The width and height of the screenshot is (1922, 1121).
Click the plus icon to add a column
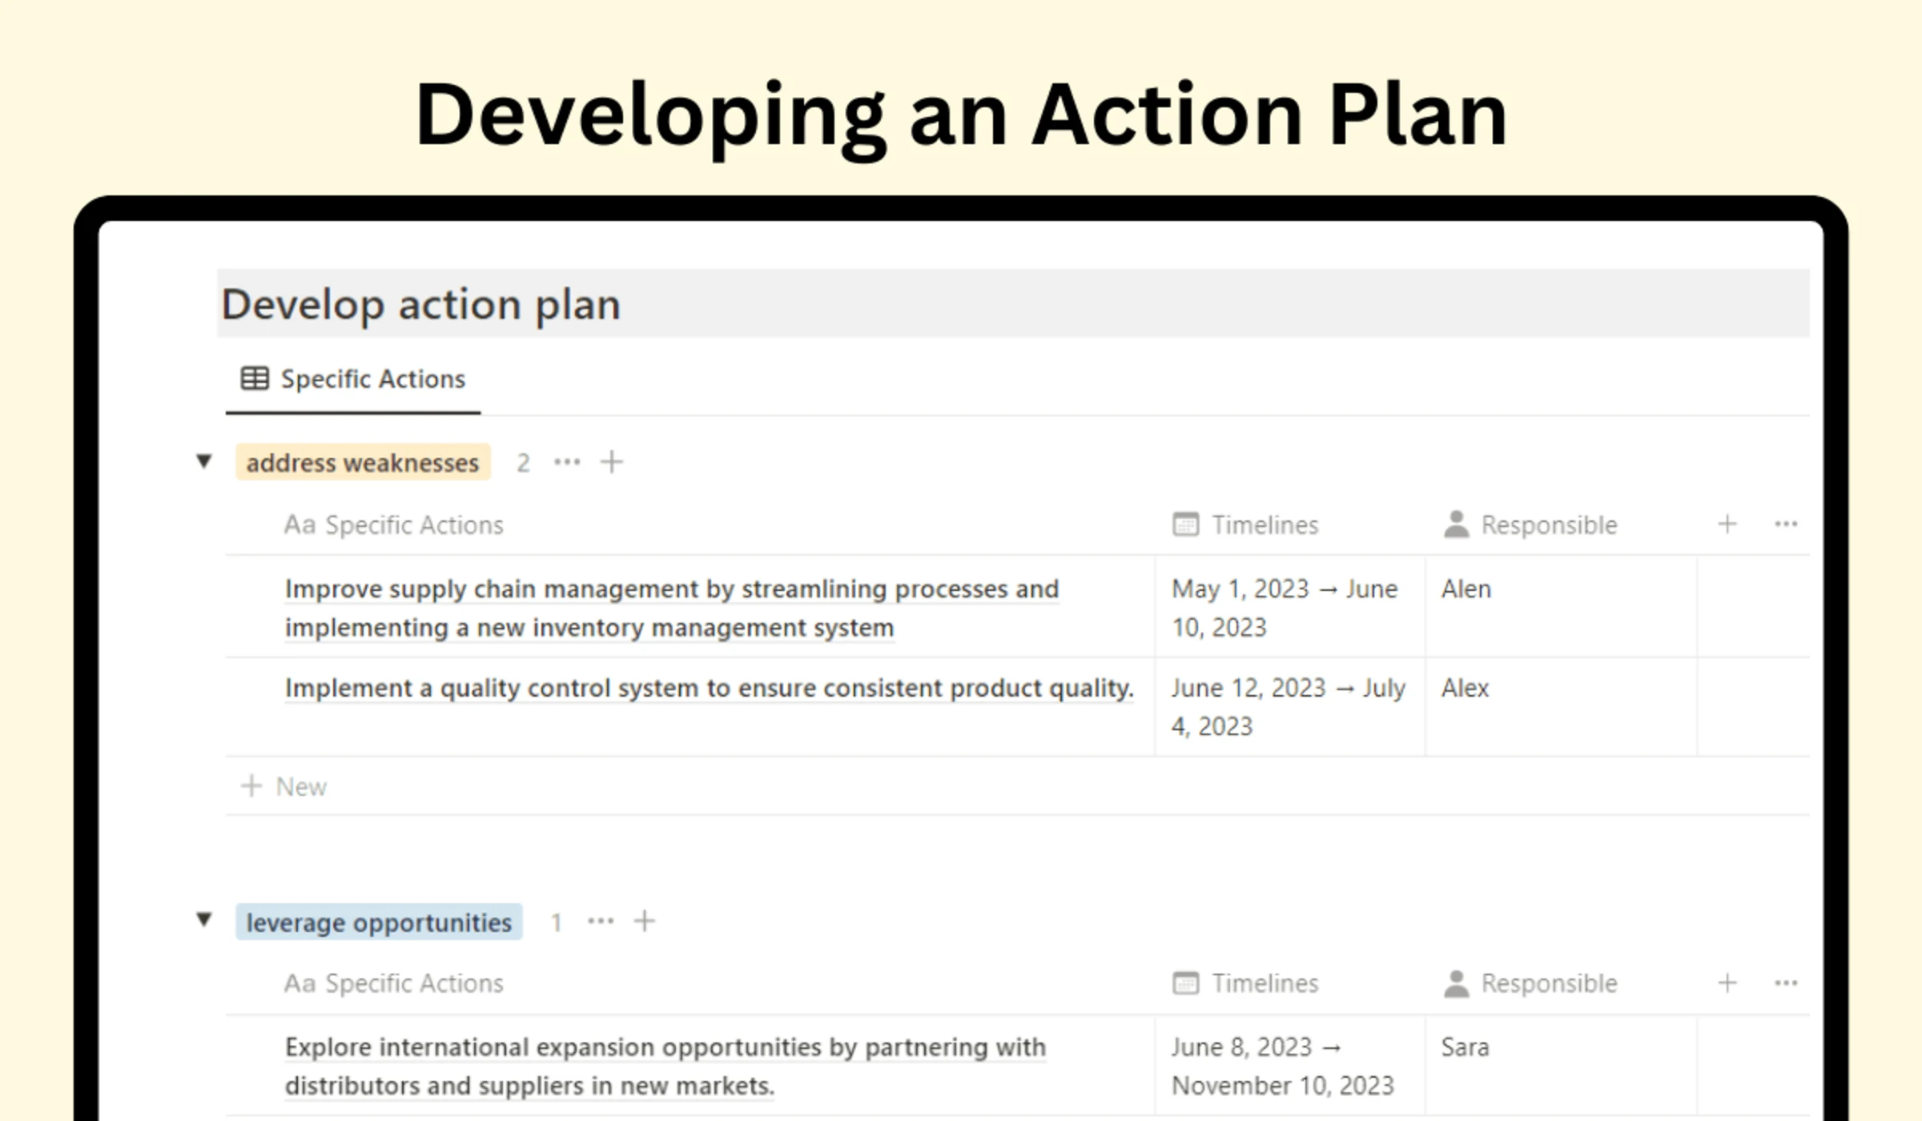click(x=1727, y=524)
